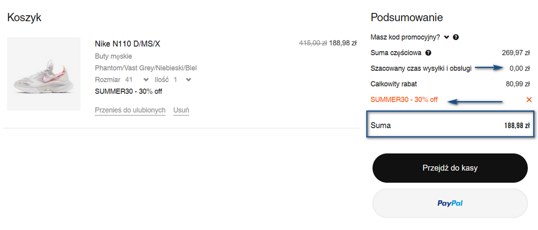Click the Nike N110 D/MS/X product title
The image size is (538, 230).
(128, 44)
